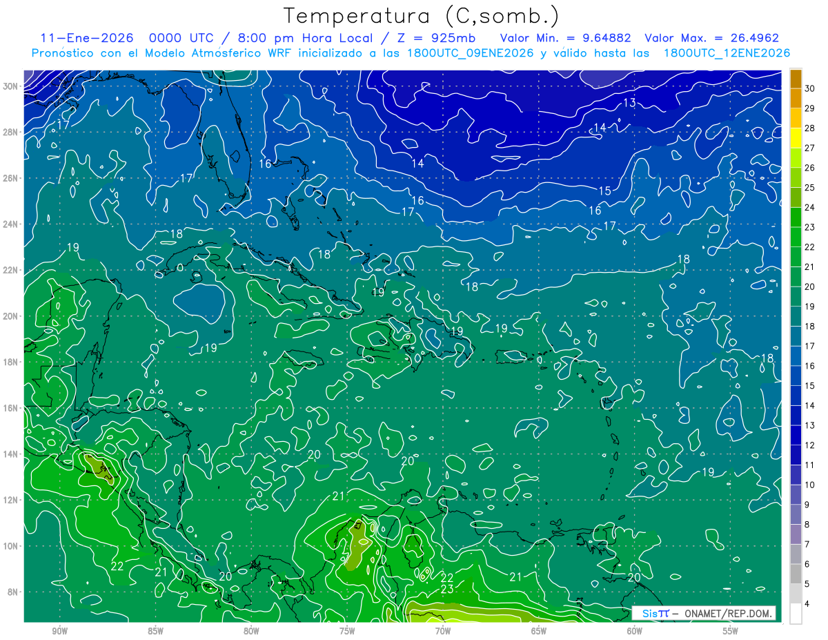Click the '85W' longitude axis label
Screen dimensions: 828x640
click(x=156, y=632)
